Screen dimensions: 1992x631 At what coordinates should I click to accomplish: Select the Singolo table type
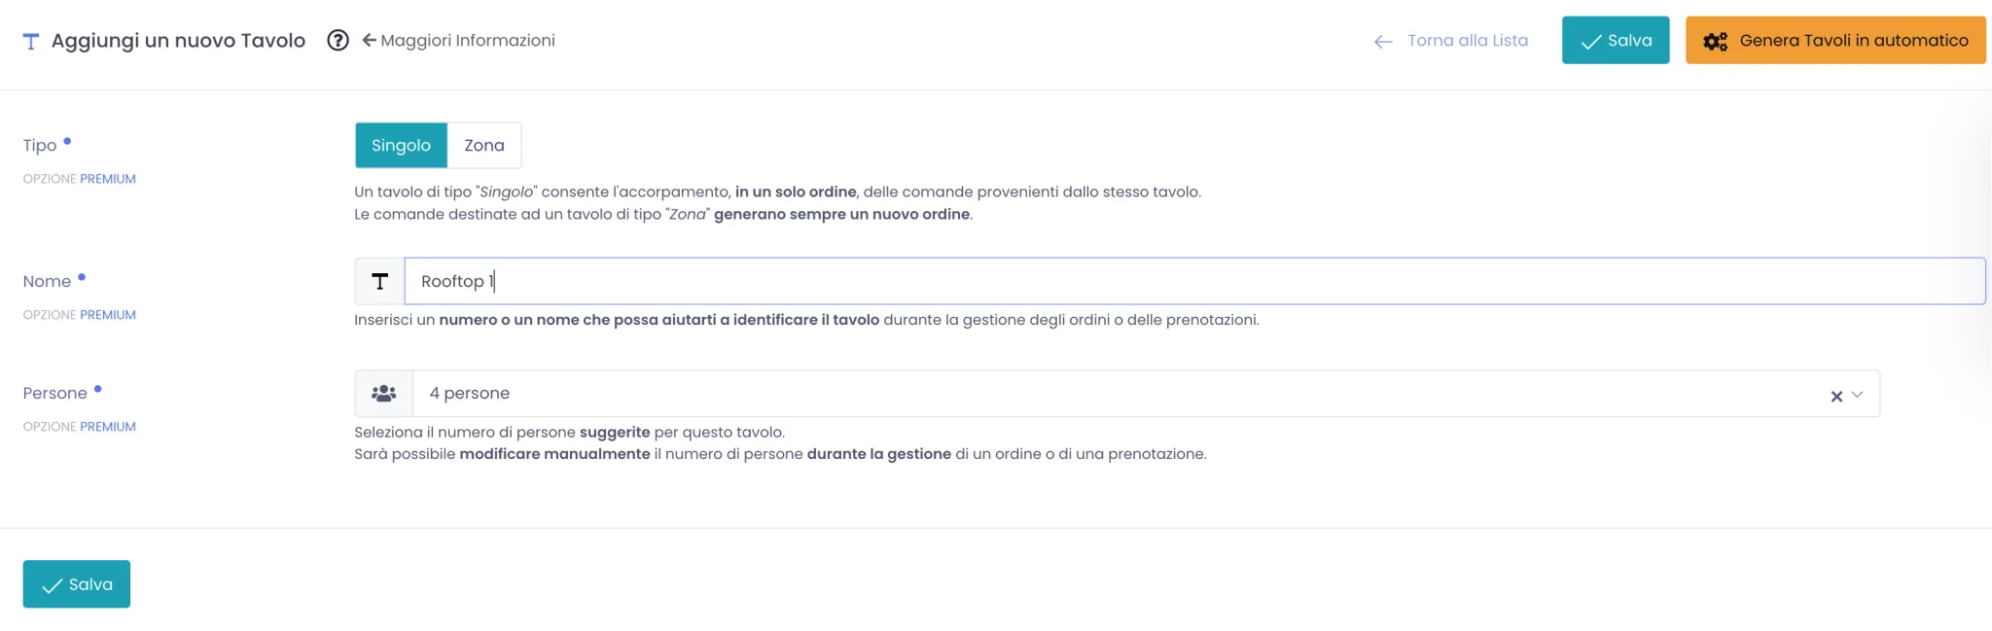401,145
